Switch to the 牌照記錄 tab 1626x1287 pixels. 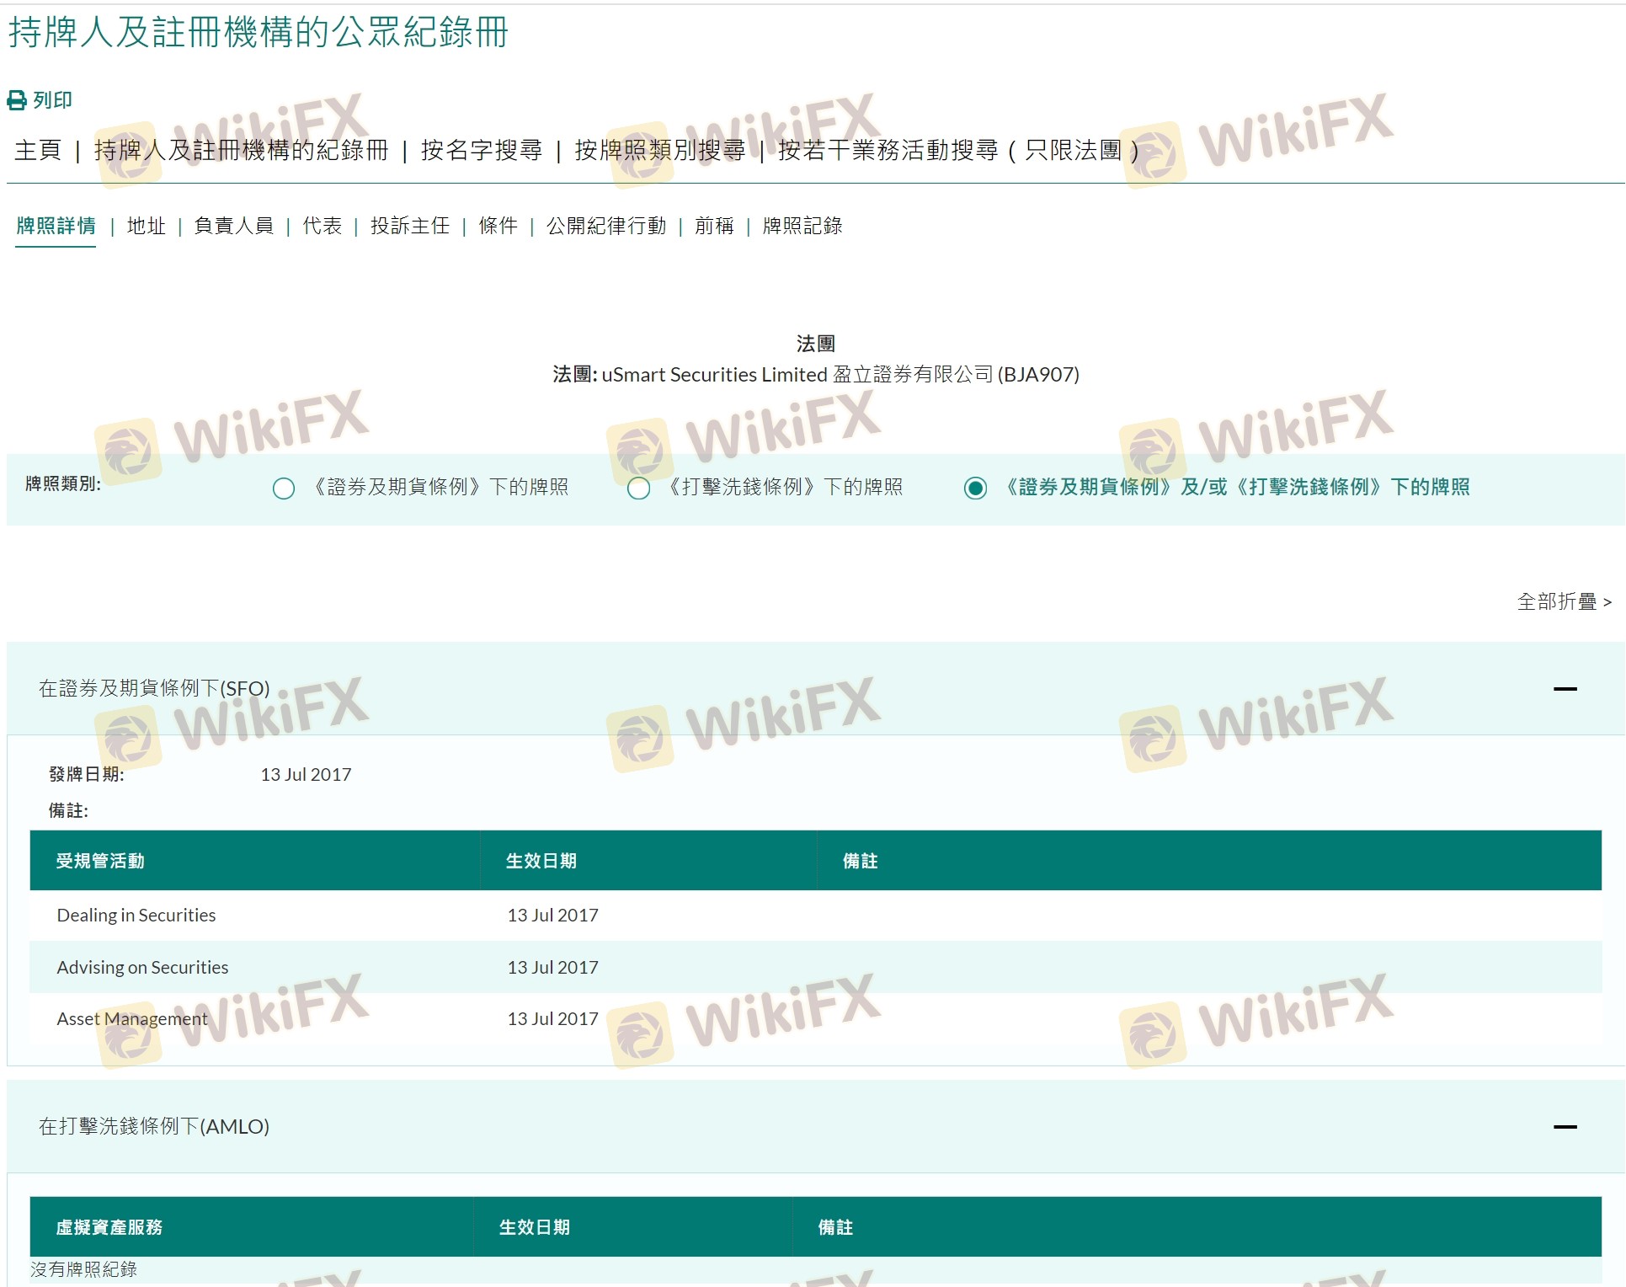pyautogui.click(x=802, y=226)
